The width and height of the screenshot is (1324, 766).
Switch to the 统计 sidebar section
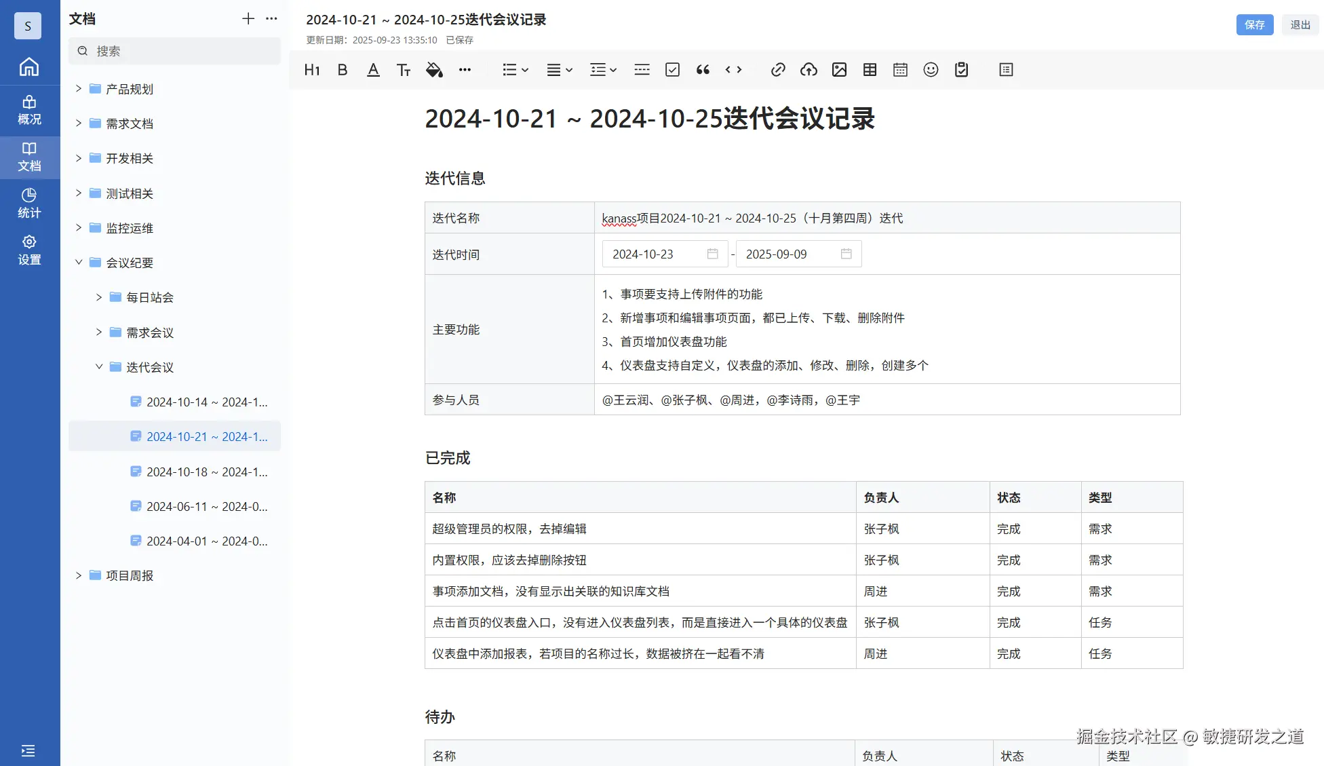point(29,204)
